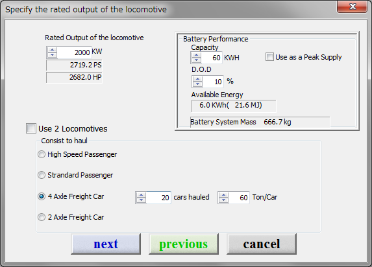The image size is (372, 267).
Task: Increase D.O.D percentage up arrow
Action: (x=197, y=79)
